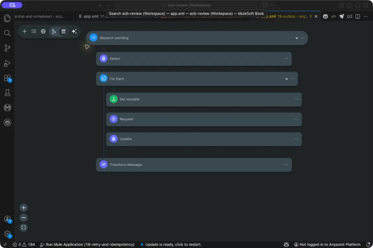Click the rocket deploy icon
The height and width of the screenshot is (248, 373).
pos(342,16)
